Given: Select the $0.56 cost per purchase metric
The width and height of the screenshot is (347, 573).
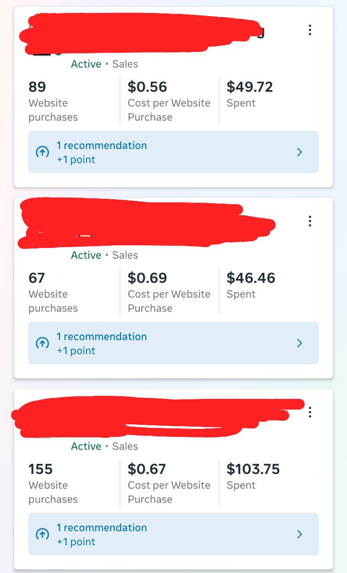Looking at the screenshot, I should point(147,87).
